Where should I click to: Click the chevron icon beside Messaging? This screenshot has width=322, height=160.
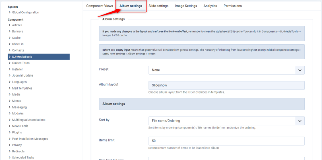pos(9,107)
